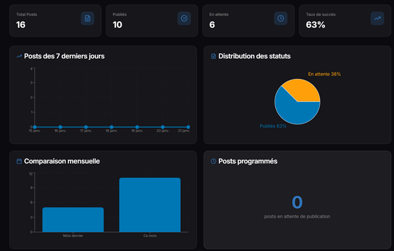Click the 'Mois dernier' axis label

(73, 236)
